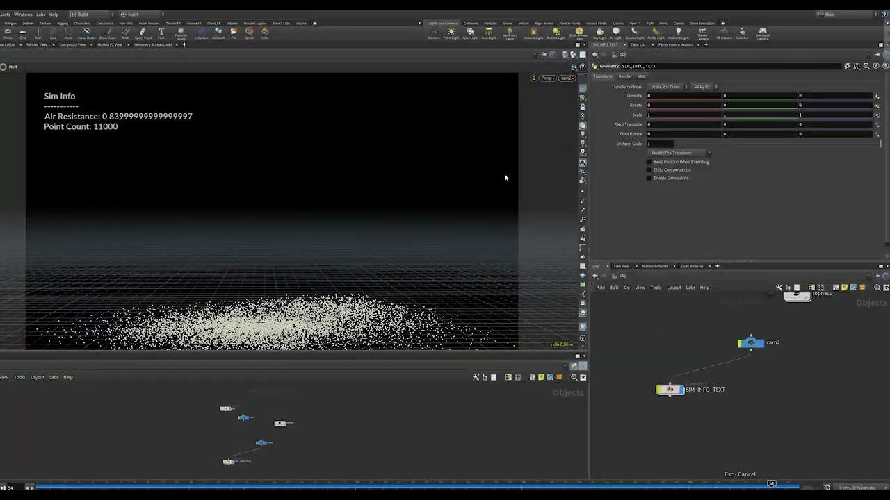This screenshot has height=500, width=890.
Task: Switch to the Render View tab
Action: (x=37, y=44)
